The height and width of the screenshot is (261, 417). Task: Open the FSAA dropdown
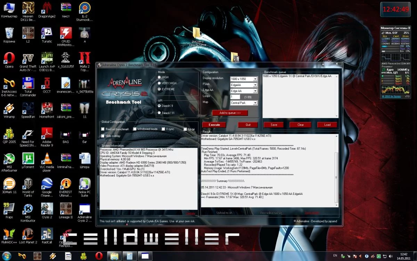point(244,85)
